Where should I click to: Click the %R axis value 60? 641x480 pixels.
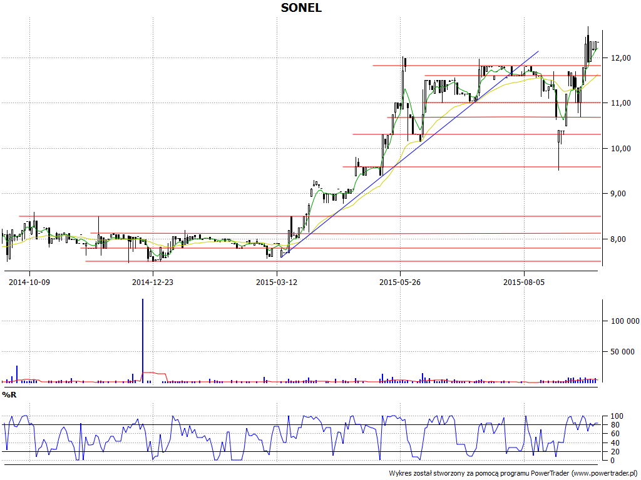pyautogui.click(x=615, y=434)
